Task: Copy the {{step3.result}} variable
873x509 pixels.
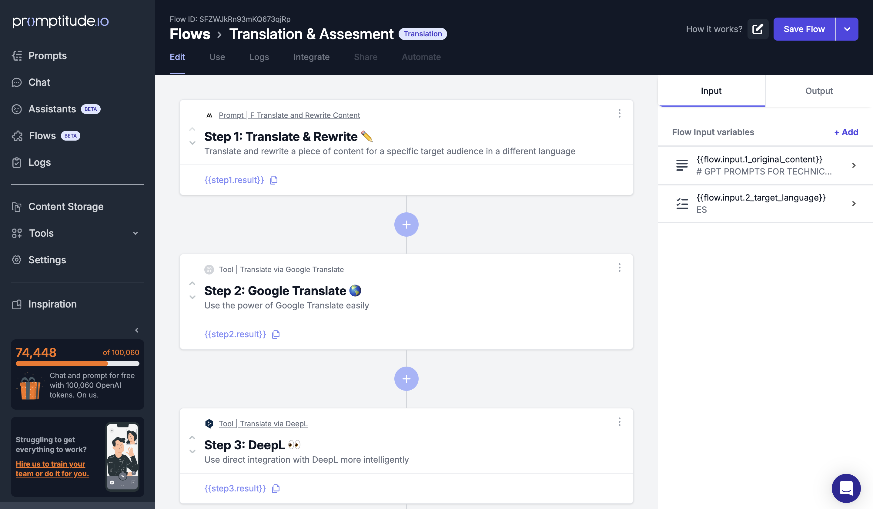Action: tap(276, 489)
